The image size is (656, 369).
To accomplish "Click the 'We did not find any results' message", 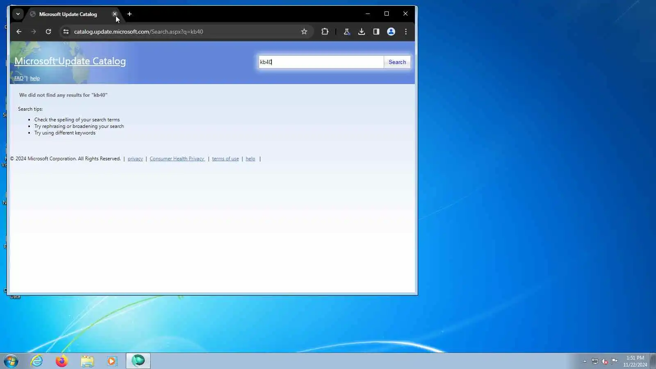I will coord(63,95).
